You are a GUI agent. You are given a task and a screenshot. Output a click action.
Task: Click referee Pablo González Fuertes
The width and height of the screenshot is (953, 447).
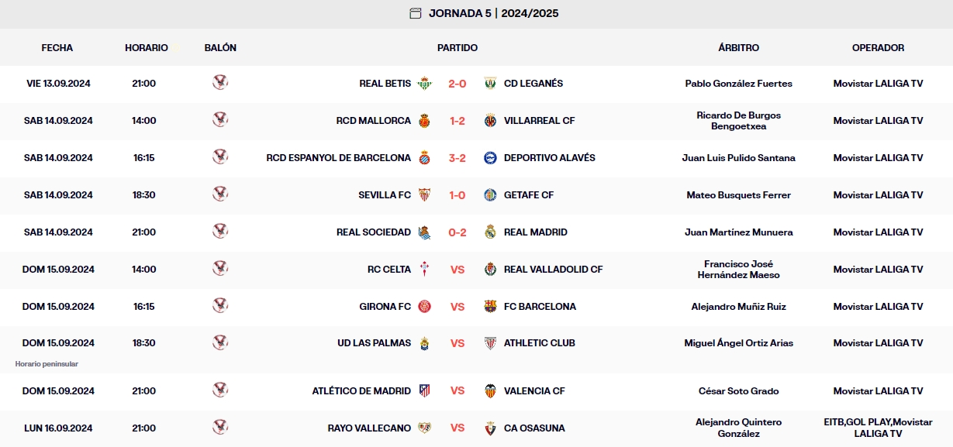pyautogui.click(x=738, y=84)
